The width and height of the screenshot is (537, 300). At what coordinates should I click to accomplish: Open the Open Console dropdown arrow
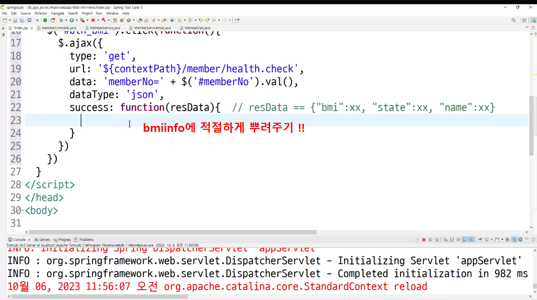click(x=502, y=240)
